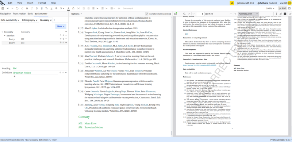Image resolution: width=292 pixels, height=142 pixels.
Task: Click supplementary DOI link in PDF
Action: [x=200, y=65]
